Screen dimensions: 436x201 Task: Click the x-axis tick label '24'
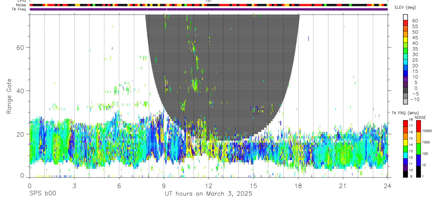click(388, 186)
